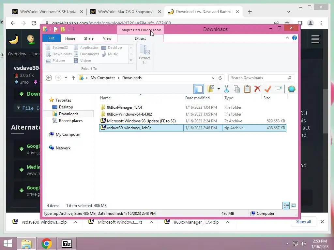The height and width of the screenshot is (250, 334).
Task: Toggle the preview pane layout icon
Action: 199,89
